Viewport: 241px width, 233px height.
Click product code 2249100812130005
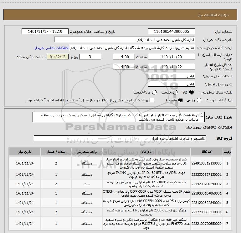[x=207, y=163]
